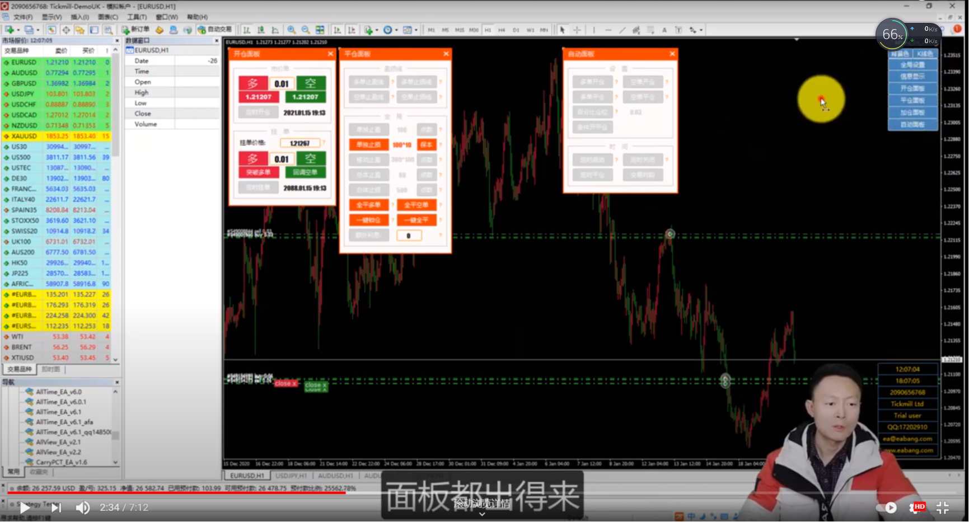Screen dimensions: 969x522
Task: Click the 全局设置 blue side button
Action: coord(913,65)
